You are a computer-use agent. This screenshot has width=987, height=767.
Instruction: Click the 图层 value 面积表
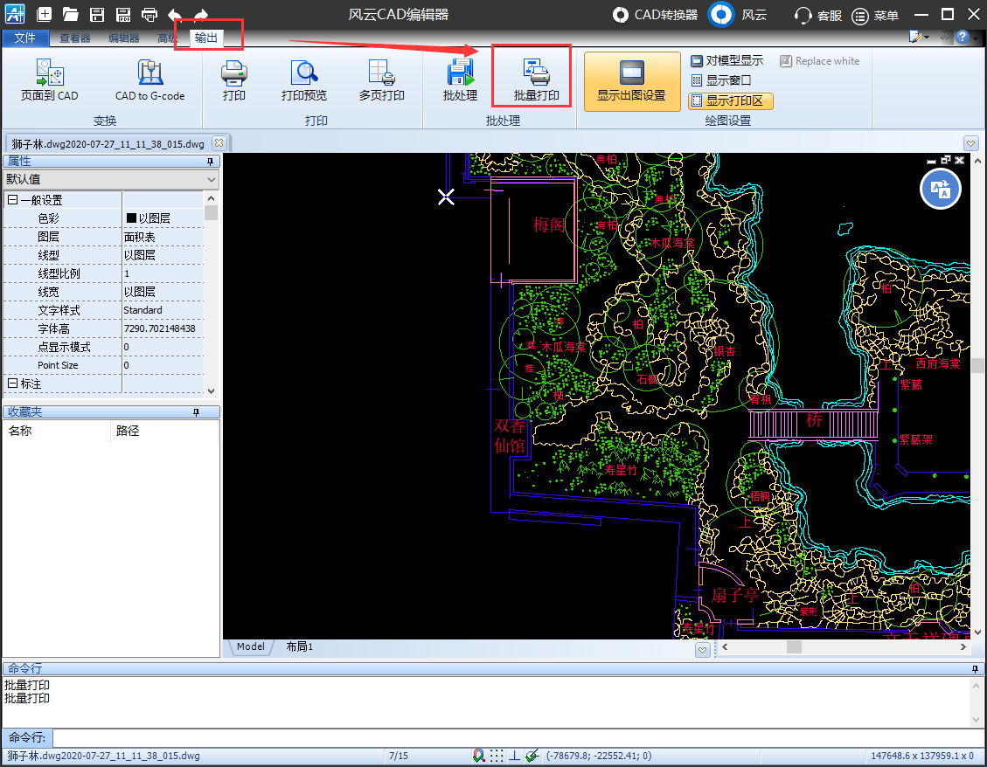140,237
